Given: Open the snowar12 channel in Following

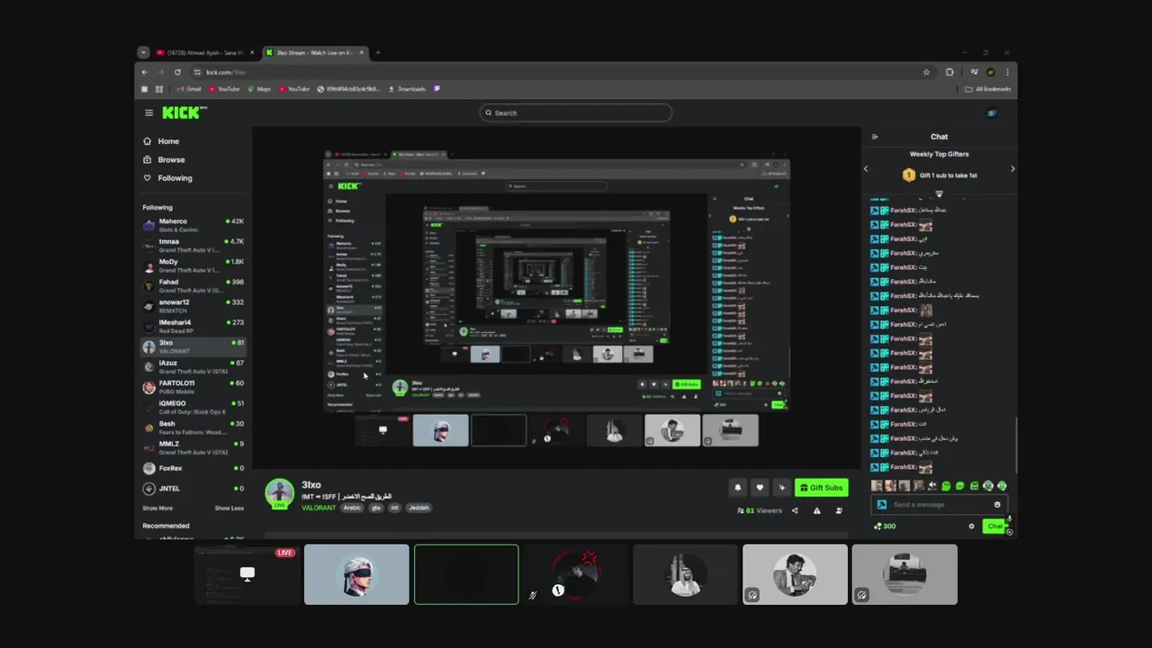Looking at the screenshot, I should (193, 306).
